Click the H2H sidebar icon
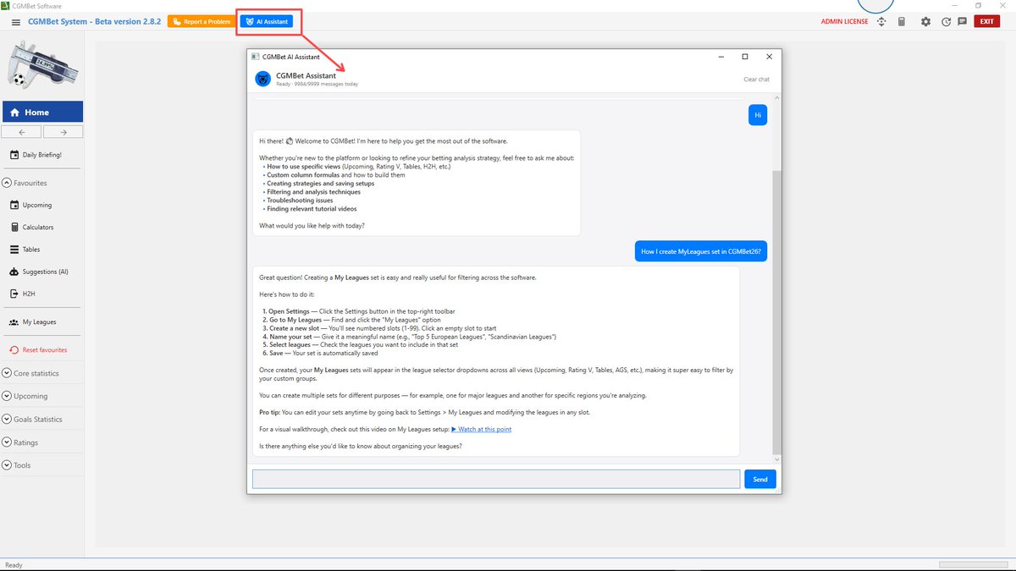1016x571 pixels. click(x=14, y=294)
